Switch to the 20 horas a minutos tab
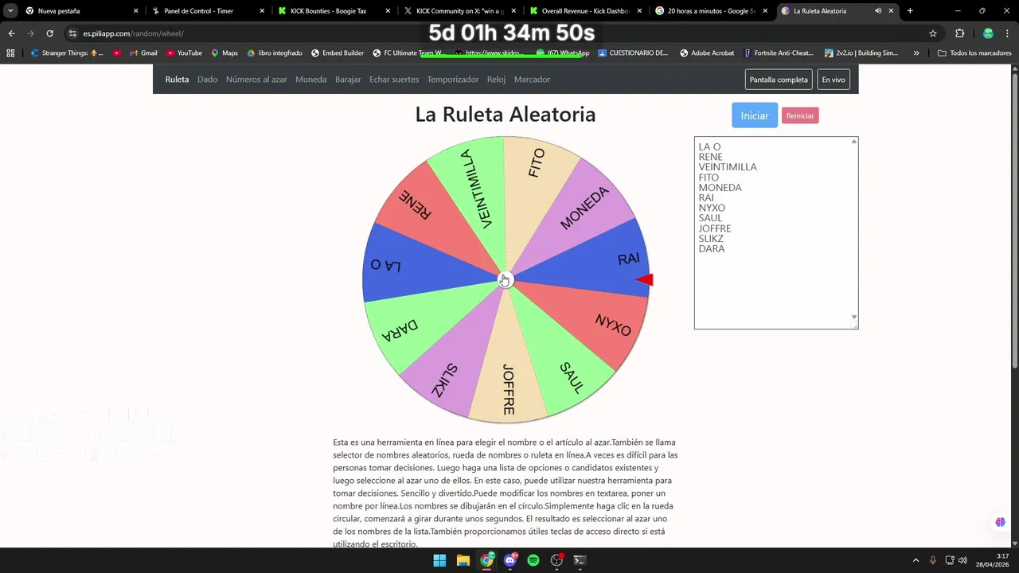Viewport: 1019px width, 573px height. [x=710, y=11]
